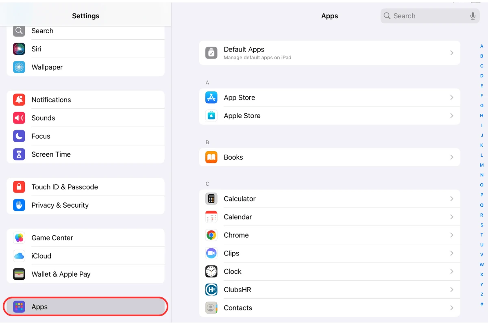The height and width of the screenshot is (325, 488).
Task: Jump to letter Z in index
Action: [481, 295]
